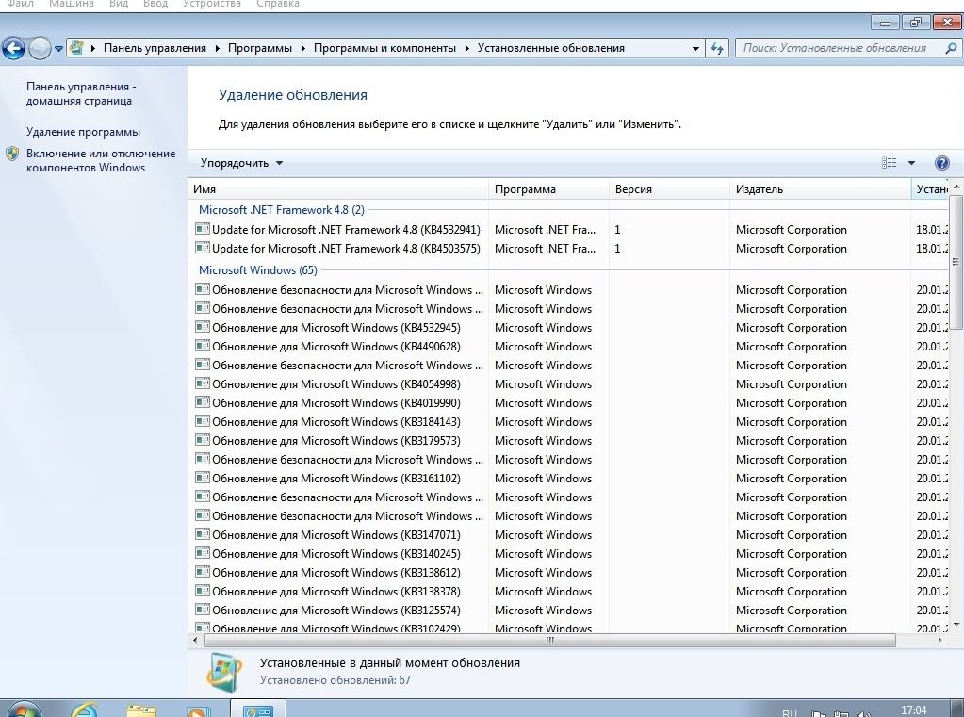Select Обновление для Microsoft Windows (KB3147071)

[x=335, y=534]
